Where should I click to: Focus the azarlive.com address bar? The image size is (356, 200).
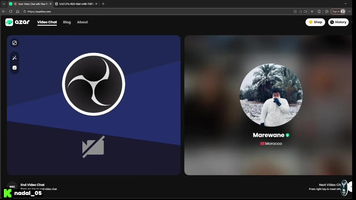click(x=165, y=11)
